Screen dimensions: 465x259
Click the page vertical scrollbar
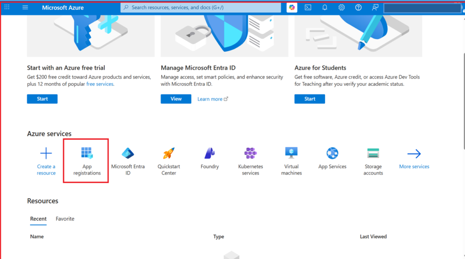coord(463,101)
